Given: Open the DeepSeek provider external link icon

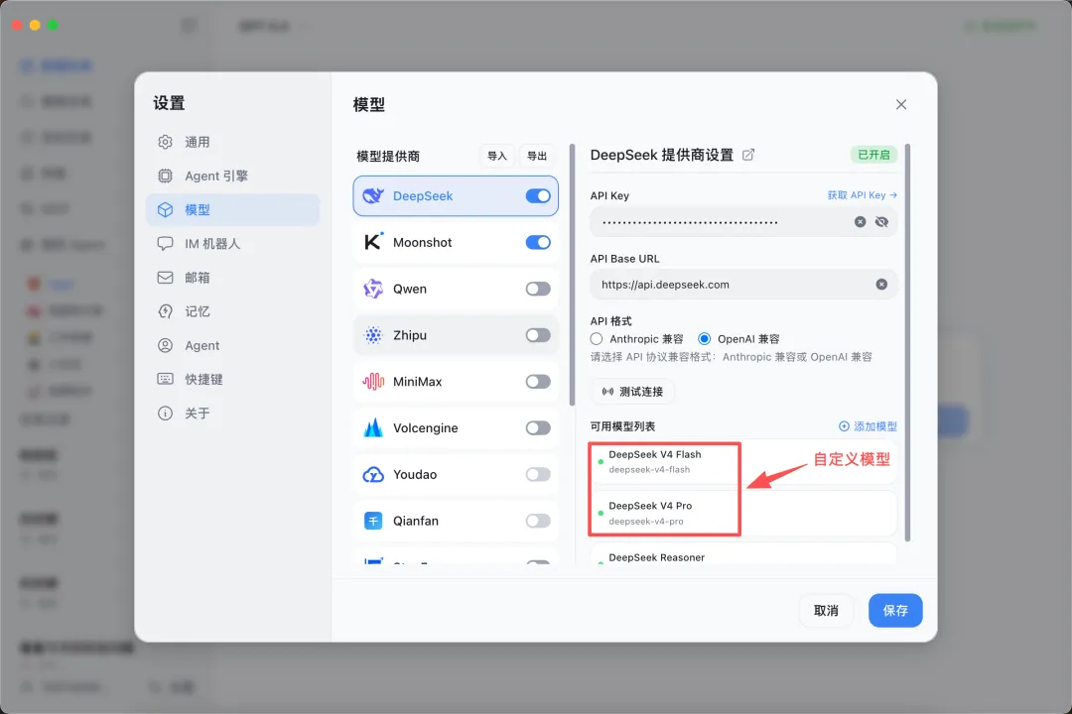Looking at the screenshot, I should pos(748,155).
